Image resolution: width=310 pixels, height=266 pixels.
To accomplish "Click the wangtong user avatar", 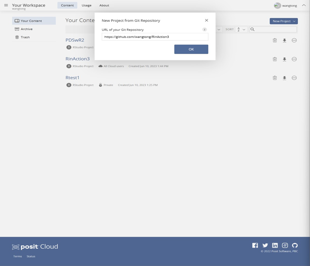I will point(277,5).
